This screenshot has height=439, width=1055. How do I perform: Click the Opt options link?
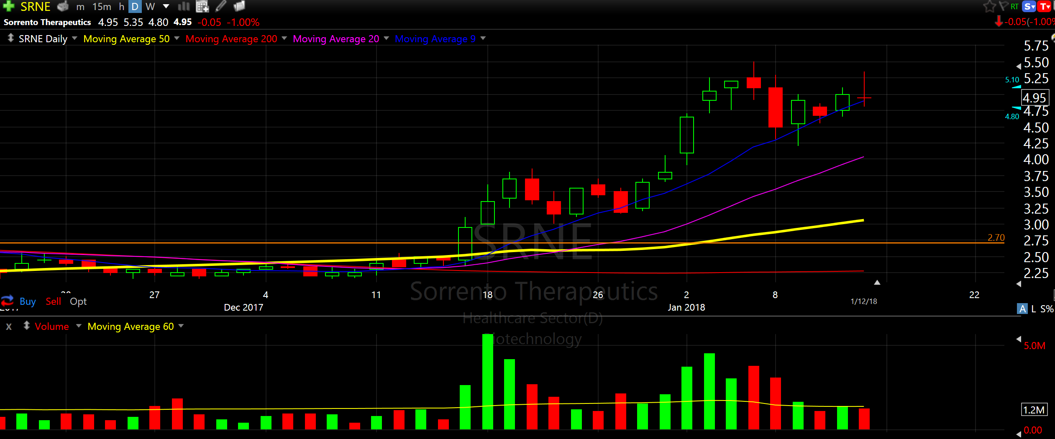pyautogui.click(x=78, y=301)
